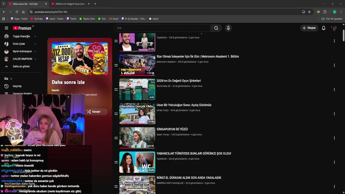Visit the AMERİKA DEPO SAVAŞLARI channel link
This screenshot has height=194, width=345.
point(170,183)
